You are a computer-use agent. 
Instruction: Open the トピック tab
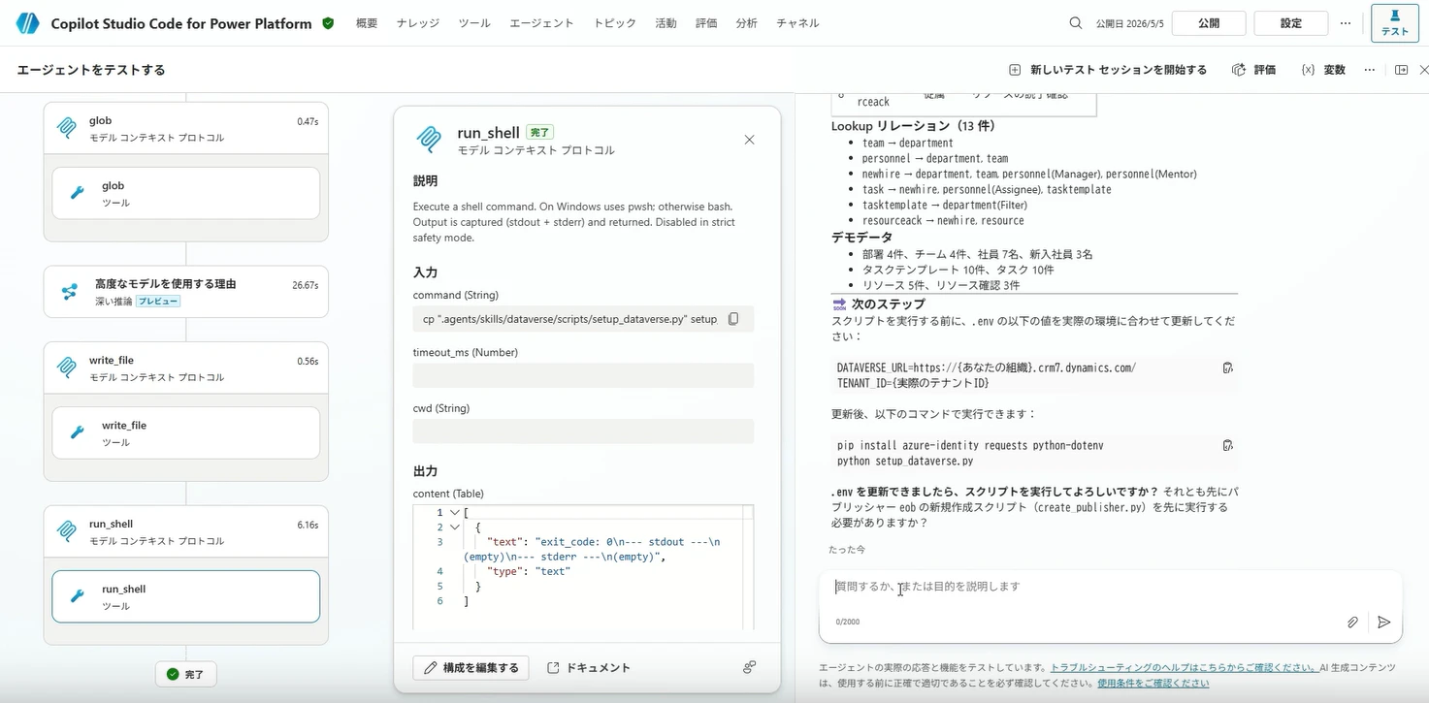pos(615,23)
